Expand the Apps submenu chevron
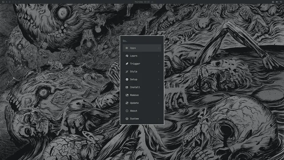Viewport: 284px width, 160px height. tap(159, 48)
